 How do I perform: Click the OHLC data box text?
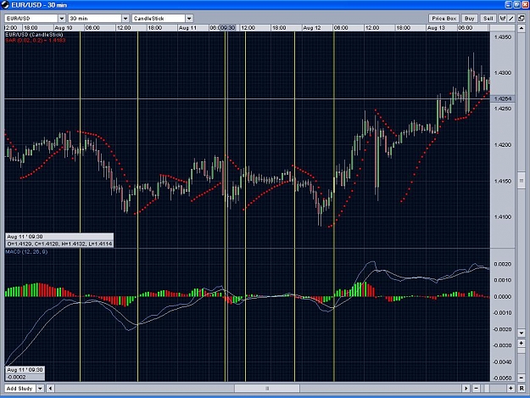[x=59, y=244]
